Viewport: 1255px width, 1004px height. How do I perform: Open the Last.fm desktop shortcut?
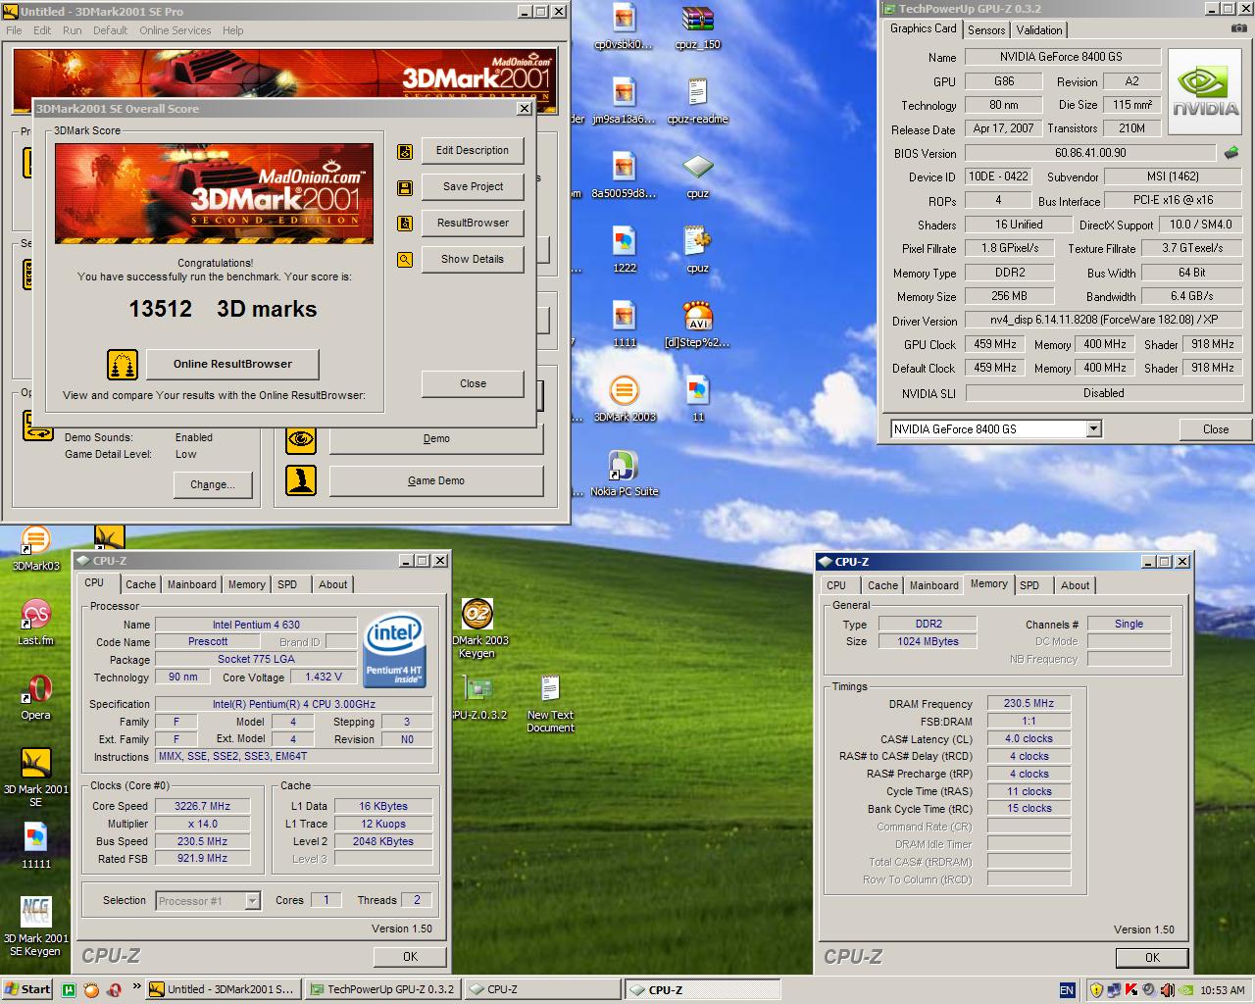coord(36,622)
